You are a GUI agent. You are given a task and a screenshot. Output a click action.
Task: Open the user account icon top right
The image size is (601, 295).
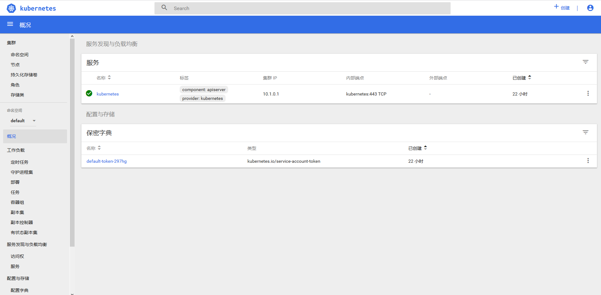coord(590,8)
